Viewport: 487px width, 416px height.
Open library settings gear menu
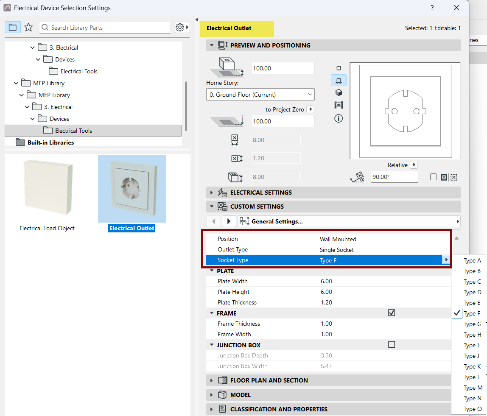click(x=182, y=27)
